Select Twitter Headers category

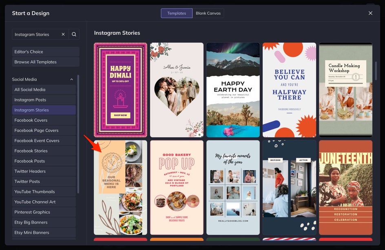44,171
